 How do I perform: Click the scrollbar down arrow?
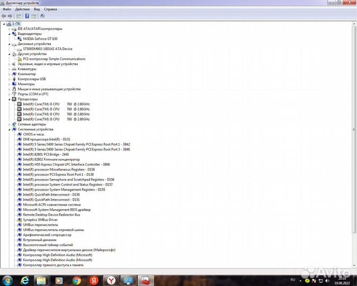[x=354, y=265]
